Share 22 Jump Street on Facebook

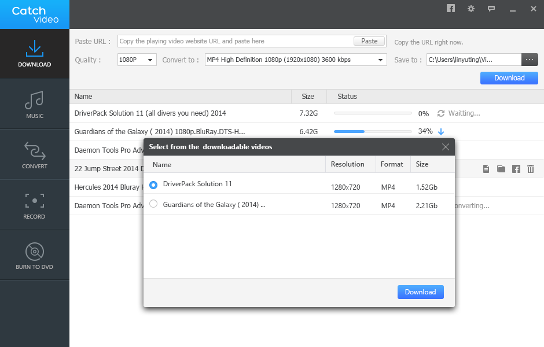pos(516,169)
